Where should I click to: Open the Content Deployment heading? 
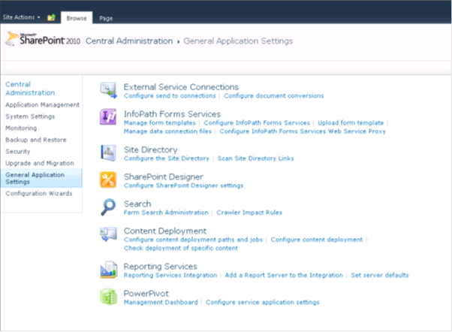coord(165,231)
